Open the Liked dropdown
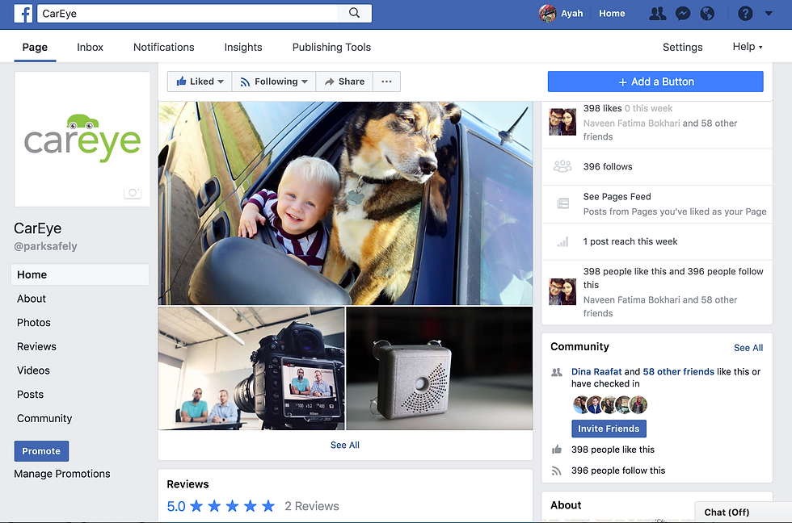This screenshot has width=792, height=523. pyautogui.click(x=200, y=82)
